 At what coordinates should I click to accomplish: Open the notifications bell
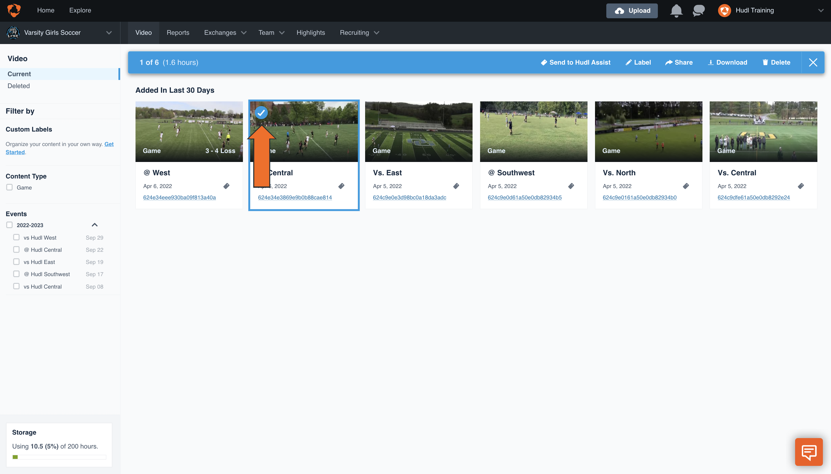tap(676, 10)
